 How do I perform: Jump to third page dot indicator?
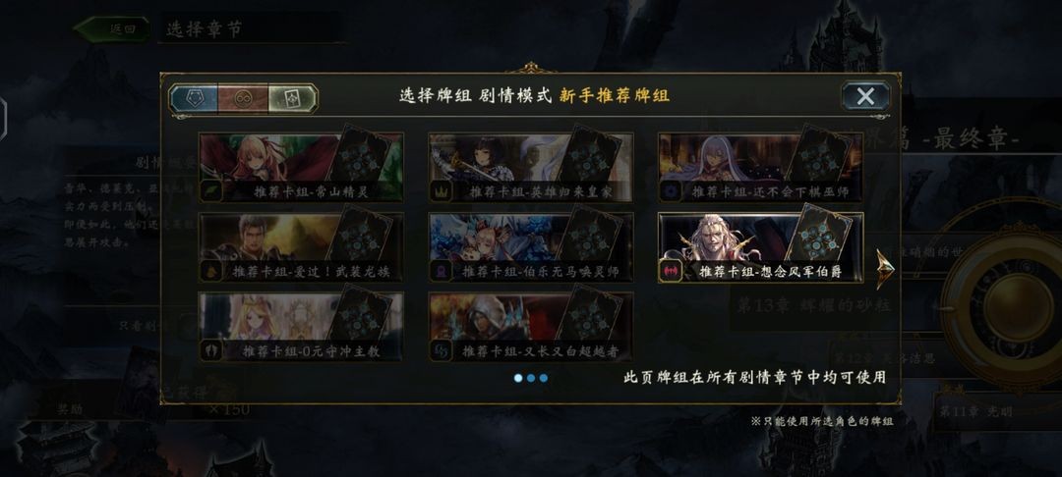pyautogui.click(x=543, y=378)
